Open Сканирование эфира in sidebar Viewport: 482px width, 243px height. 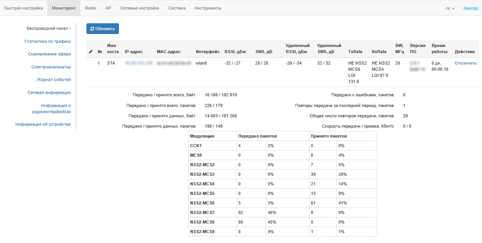pos(49,54)
